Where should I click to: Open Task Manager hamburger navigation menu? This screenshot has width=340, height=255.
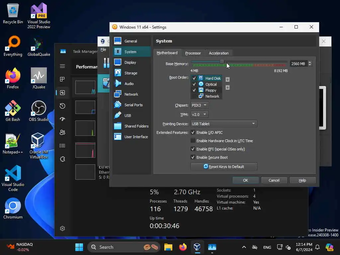[62, 66]
